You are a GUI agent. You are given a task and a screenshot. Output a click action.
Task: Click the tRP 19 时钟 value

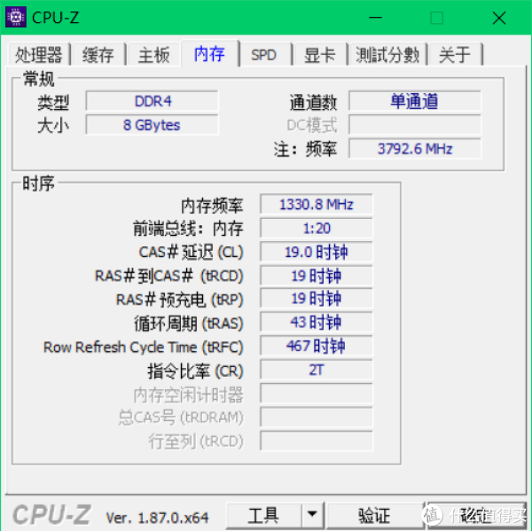(x=317, y=299)
